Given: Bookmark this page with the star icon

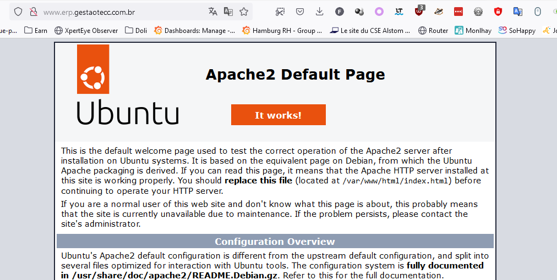Looking at the screenshot, I should pyautogui.click(x=244, y=12).
